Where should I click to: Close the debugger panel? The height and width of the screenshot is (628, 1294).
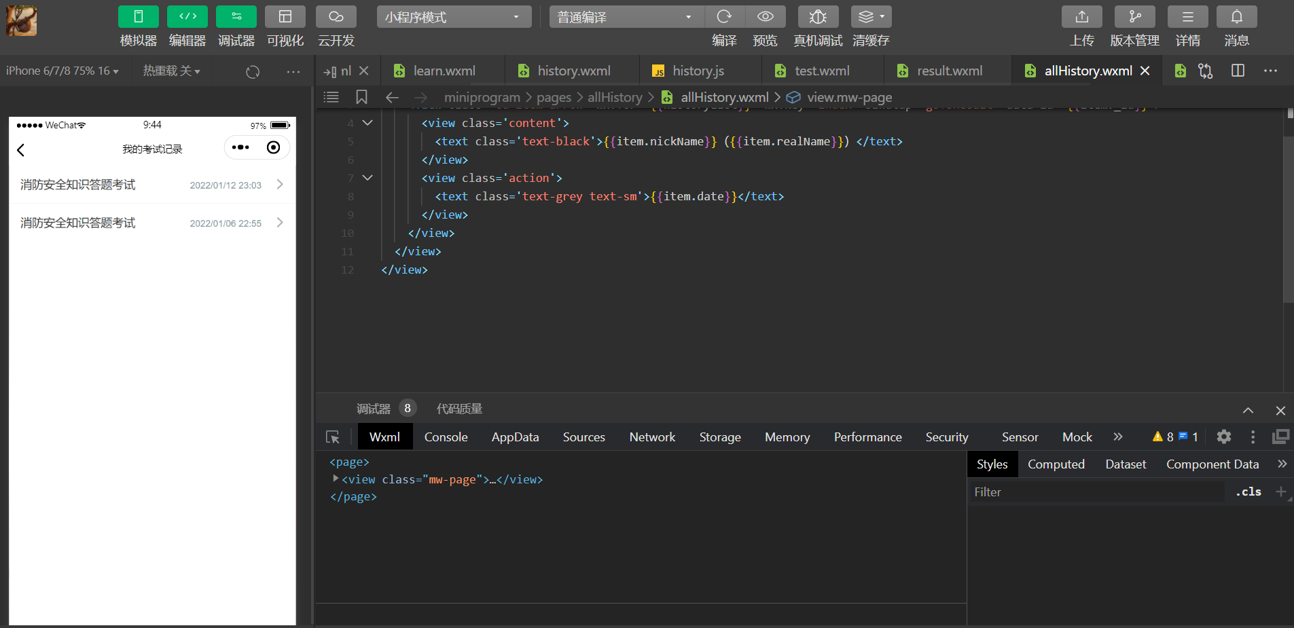tap(1280, 410)
